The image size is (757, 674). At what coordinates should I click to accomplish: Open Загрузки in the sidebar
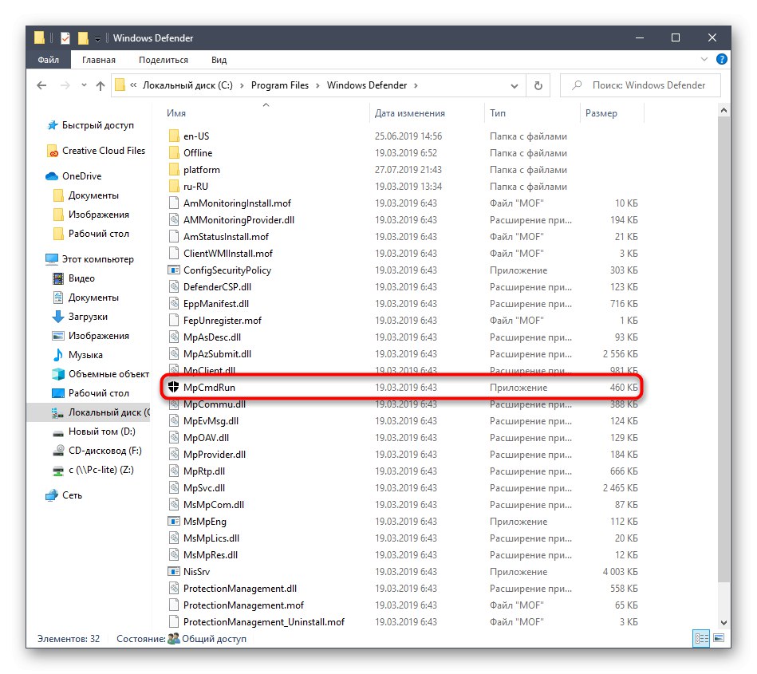pyautogui.click(x=80, y=317)
